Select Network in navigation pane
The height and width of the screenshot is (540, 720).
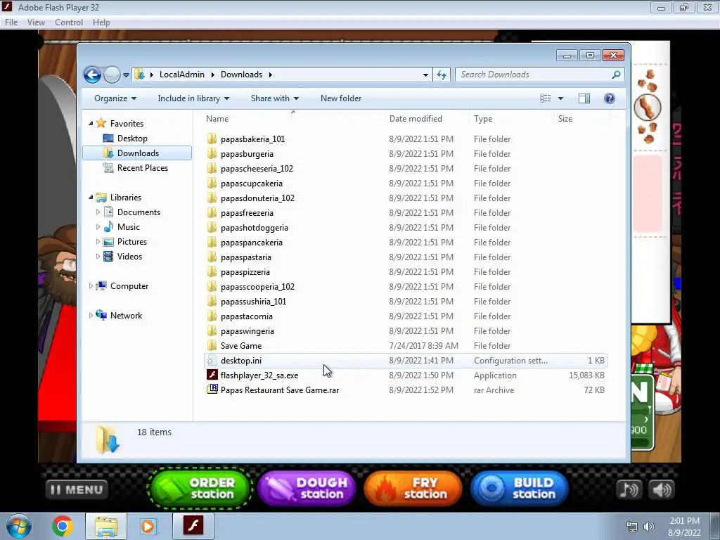[126, 316]
